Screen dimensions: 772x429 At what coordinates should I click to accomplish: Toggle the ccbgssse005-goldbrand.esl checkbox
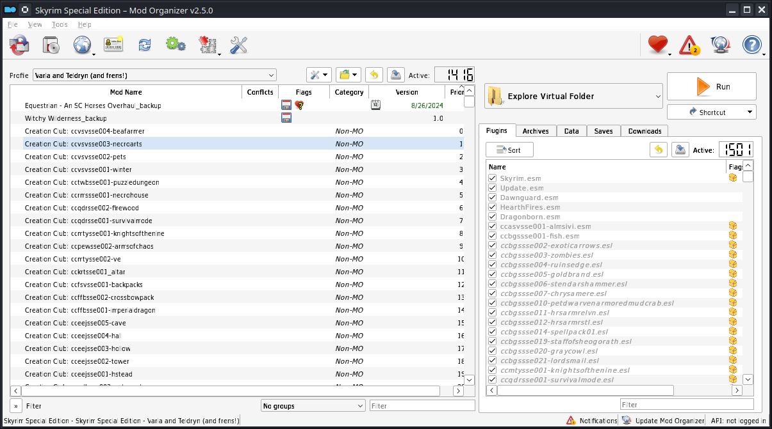[x=493, y=274]
